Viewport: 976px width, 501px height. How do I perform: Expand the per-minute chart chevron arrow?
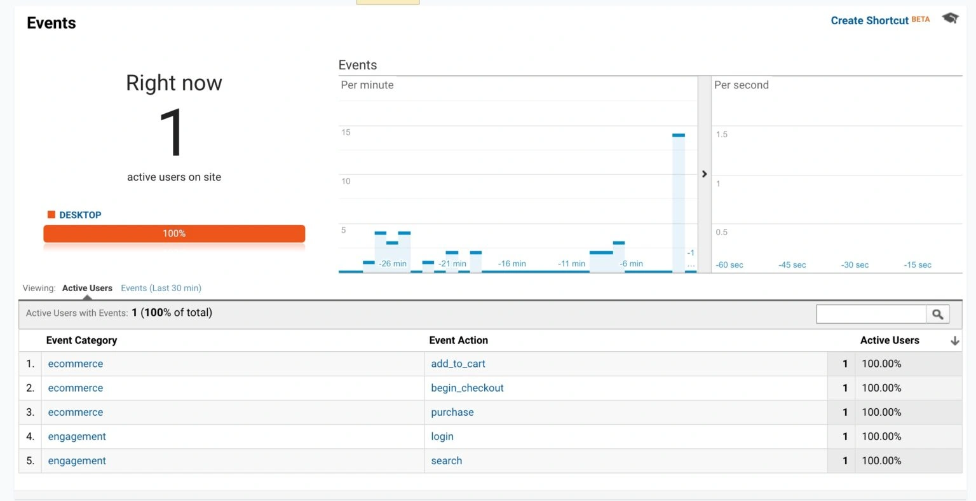(704, 174)
